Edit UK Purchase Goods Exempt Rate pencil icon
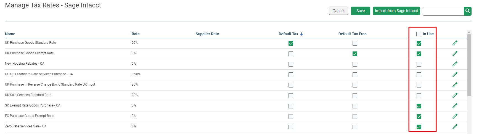 [455, 53]
